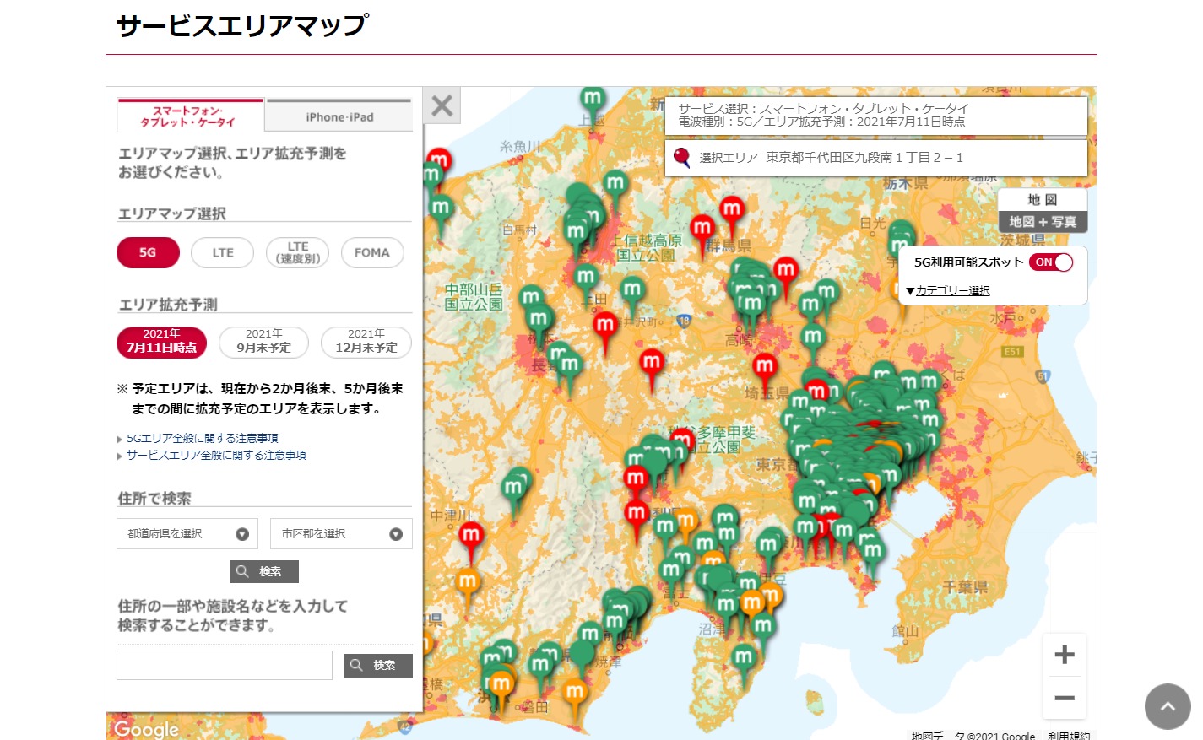Zoom in the map with plus button
Viewport: 1203px width, 740px height.
pos(1065,655)
